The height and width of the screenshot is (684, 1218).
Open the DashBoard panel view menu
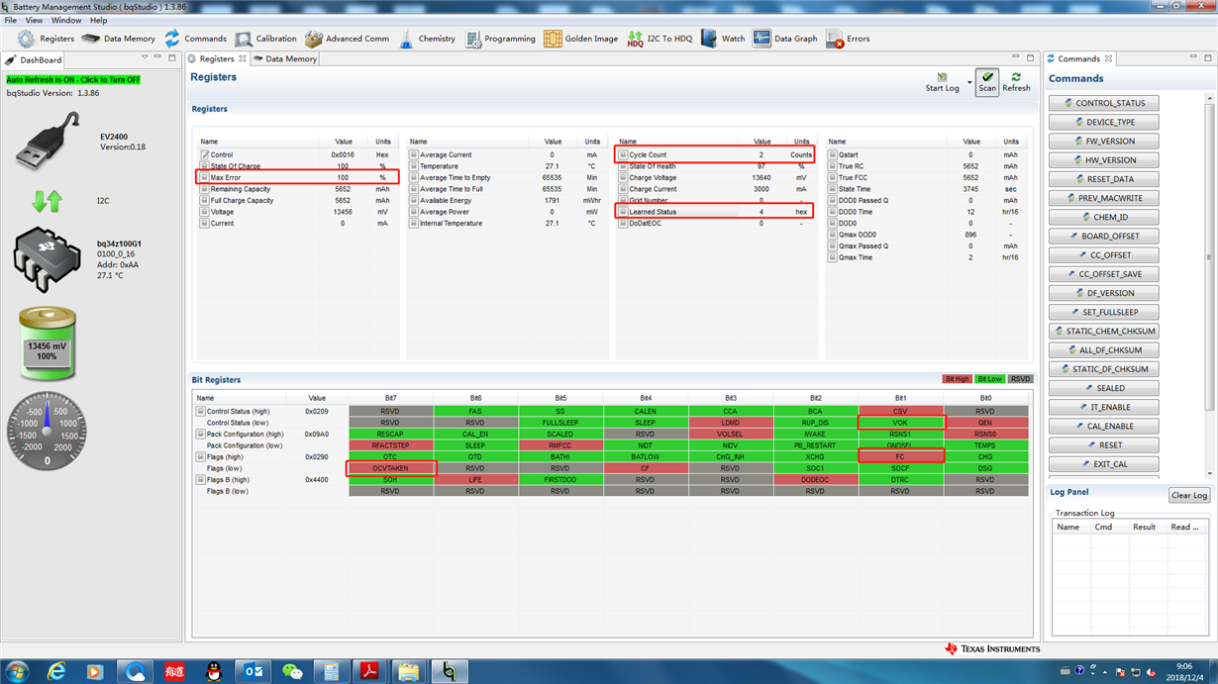pos(144,58)
